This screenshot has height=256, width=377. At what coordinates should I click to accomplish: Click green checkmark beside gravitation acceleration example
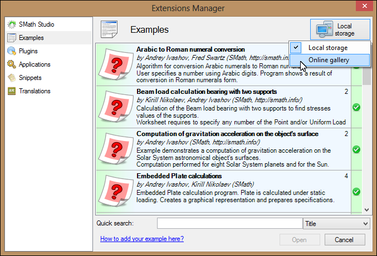(x=356, y=149)
